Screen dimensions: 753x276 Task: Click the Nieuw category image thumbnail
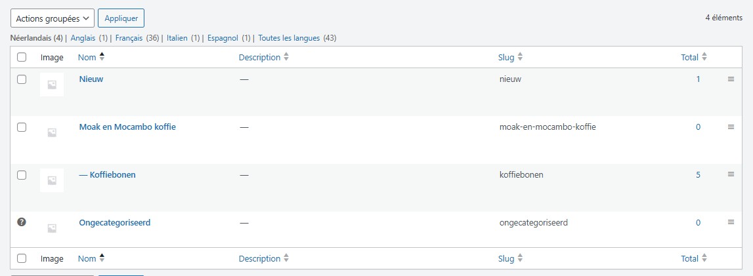52,85
